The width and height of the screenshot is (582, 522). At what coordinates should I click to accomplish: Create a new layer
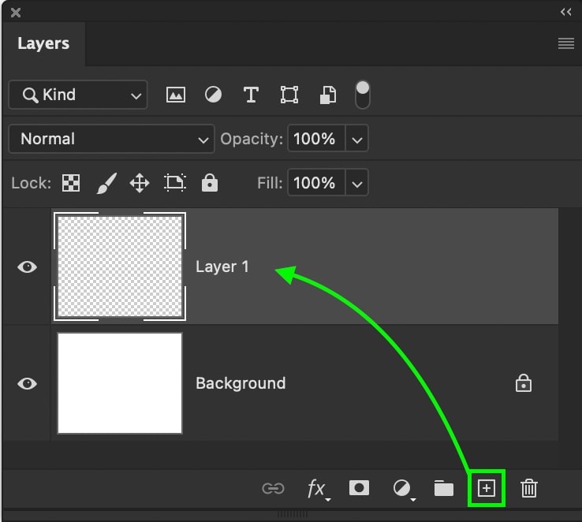pos(487,489)
